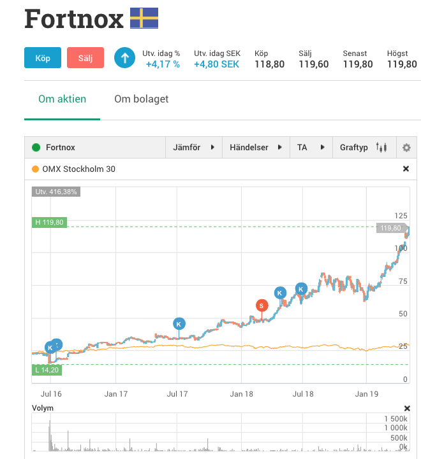Click the green Fortnox series dot
Viewport: 421px width, 459px height.
point(36,147)
